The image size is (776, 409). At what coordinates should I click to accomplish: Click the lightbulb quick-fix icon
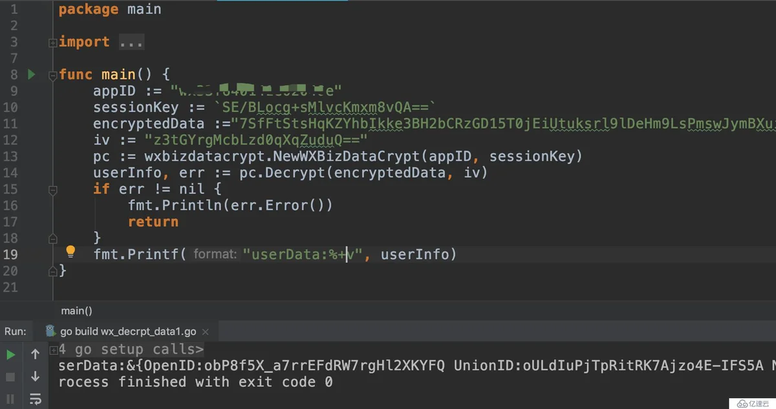pos(70,252)
